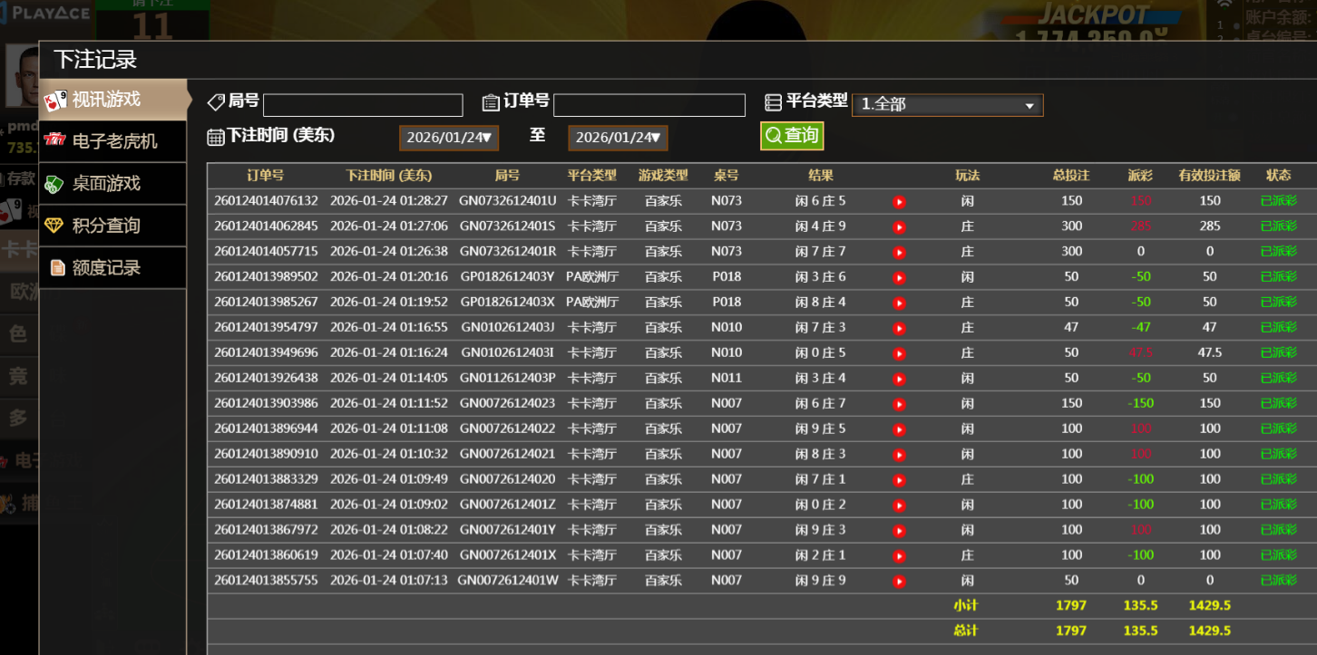This screenshot has width=1317, height=655.
Task: Open the 平台类型 dropdown showing 1.全部
Action: tap(947, 105)
